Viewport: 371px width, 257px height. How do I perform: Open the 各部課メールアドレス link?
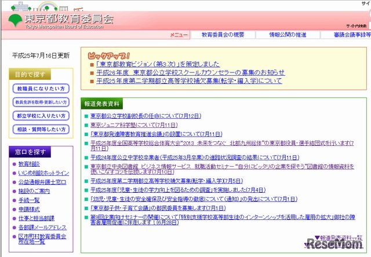(42, 227)
